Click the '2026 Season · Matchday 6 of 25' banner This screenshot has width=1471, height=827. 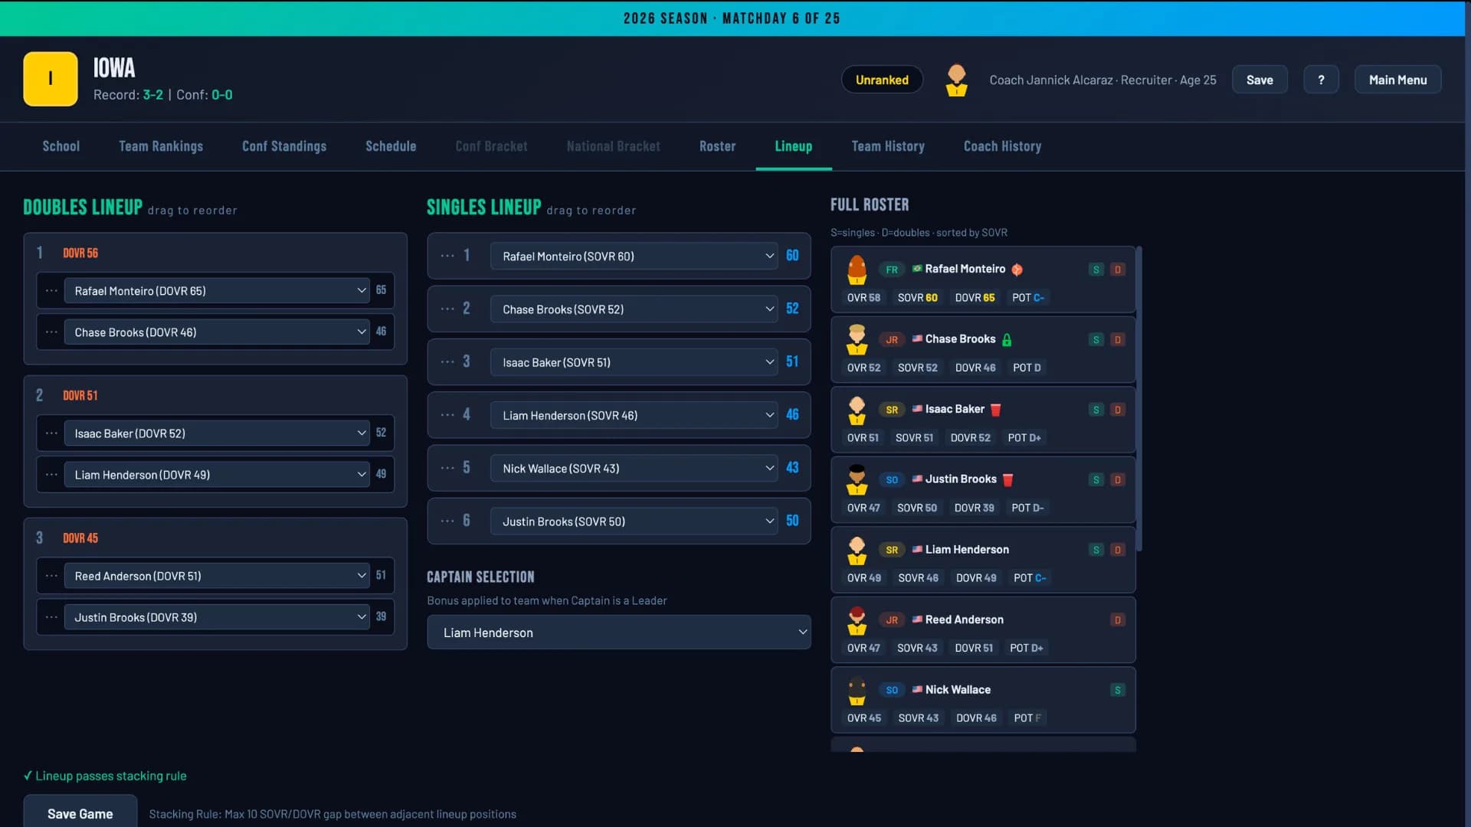[732, 18]
